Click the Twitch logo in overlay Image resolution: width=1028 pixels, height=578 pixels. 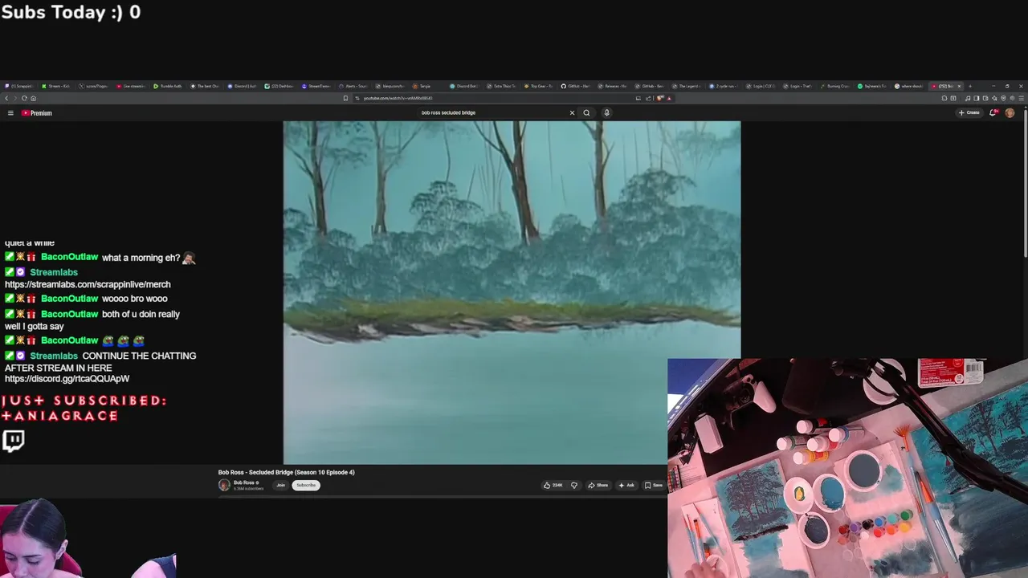click(13, 440)
